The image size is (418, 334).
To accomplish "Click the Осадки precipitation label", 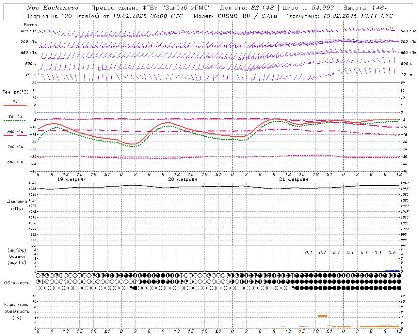I will click(x=17, y=256).
